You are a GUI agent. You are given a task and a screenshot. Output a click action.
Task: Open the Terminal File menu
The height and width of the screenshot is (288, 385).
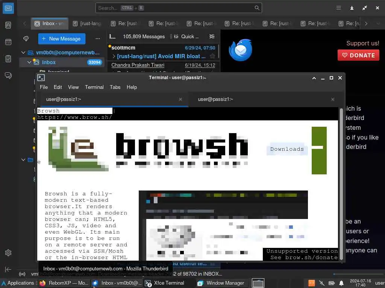pos(44,87)
